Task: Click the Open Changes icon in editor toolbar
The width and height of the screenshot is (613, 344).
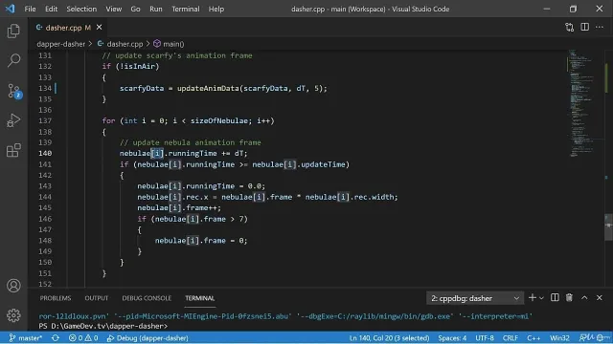Action: pos(570,27)
